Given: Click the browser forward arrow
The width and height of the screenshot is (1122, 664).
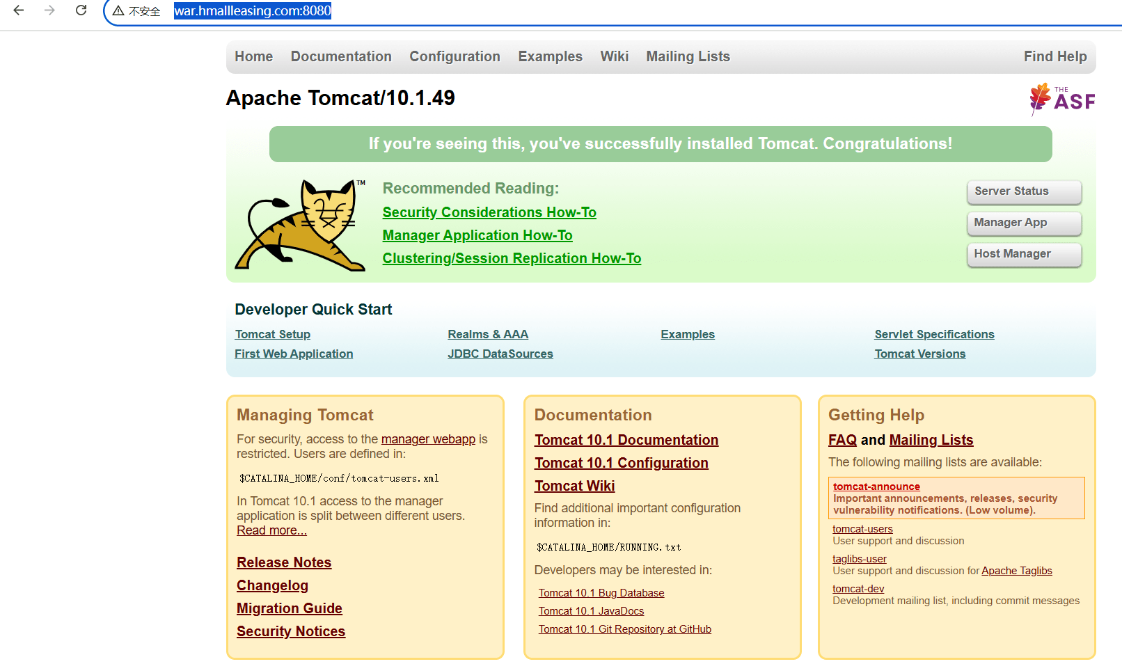Looking at the screenshot, I should click(x=49, y=10).
